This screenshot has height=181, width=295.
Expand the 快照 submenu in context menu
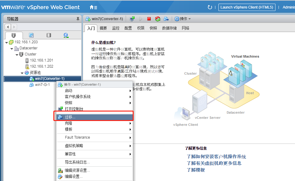(x=130, y=103)
